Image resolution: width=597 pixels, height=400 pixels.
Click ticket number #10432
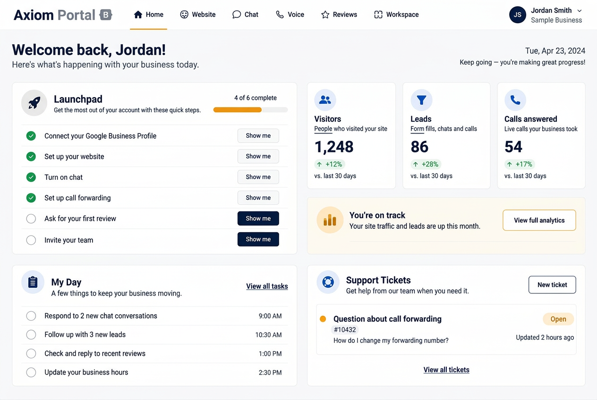[345, 330]
